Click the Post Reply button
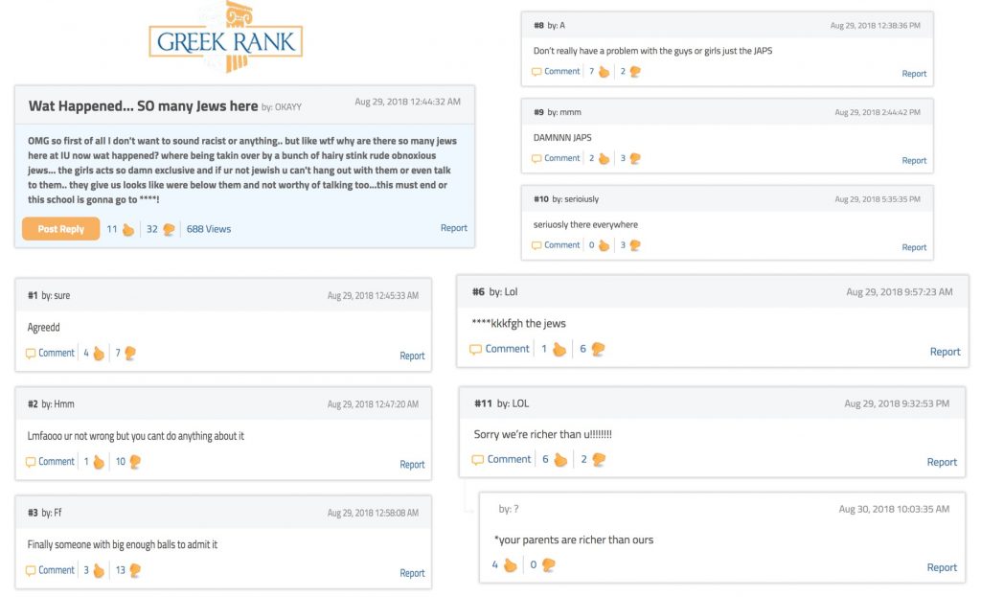The image size is (981, 597). [x=60, y=229]
